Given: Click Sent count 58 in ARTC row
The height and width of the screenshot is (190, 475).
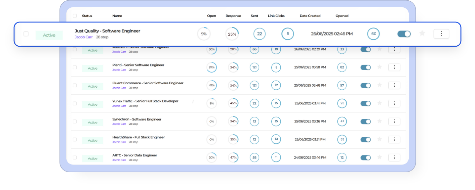Looking at the screenshot, I should pyautogui.click(x=254, y=157).
